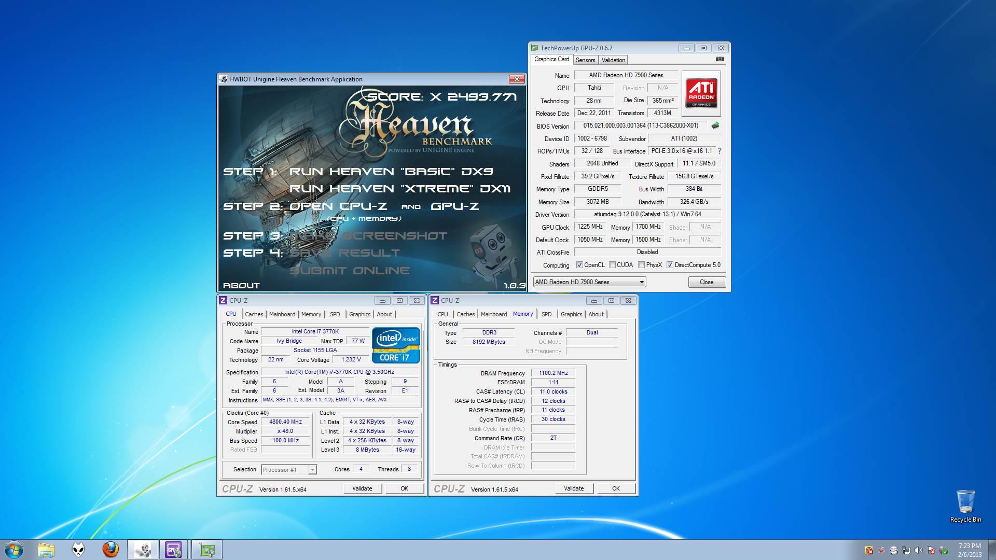Click the Core Speed 4800.40 MHz value
The image size is (996, 560).
(x=285, y=422)
